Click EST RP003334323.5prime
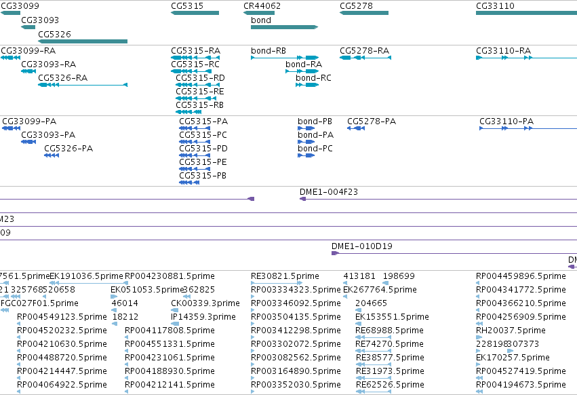Image resolution: width=577 pixels, height=395 pixels. pyautogui.click(x=296, y=290)
